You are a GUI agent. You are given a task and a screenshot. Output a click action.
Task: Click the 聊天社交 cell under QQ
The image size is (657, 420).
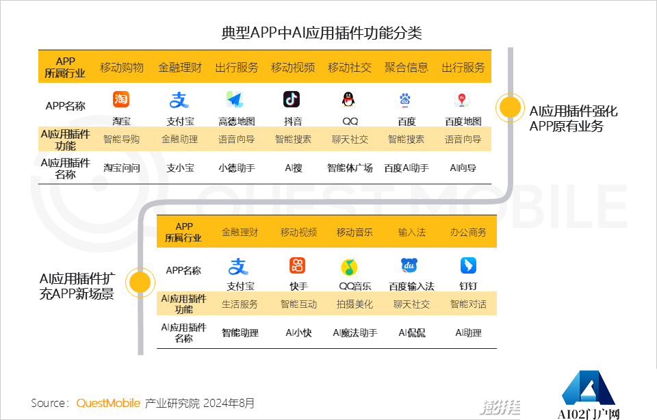(350, 140)
